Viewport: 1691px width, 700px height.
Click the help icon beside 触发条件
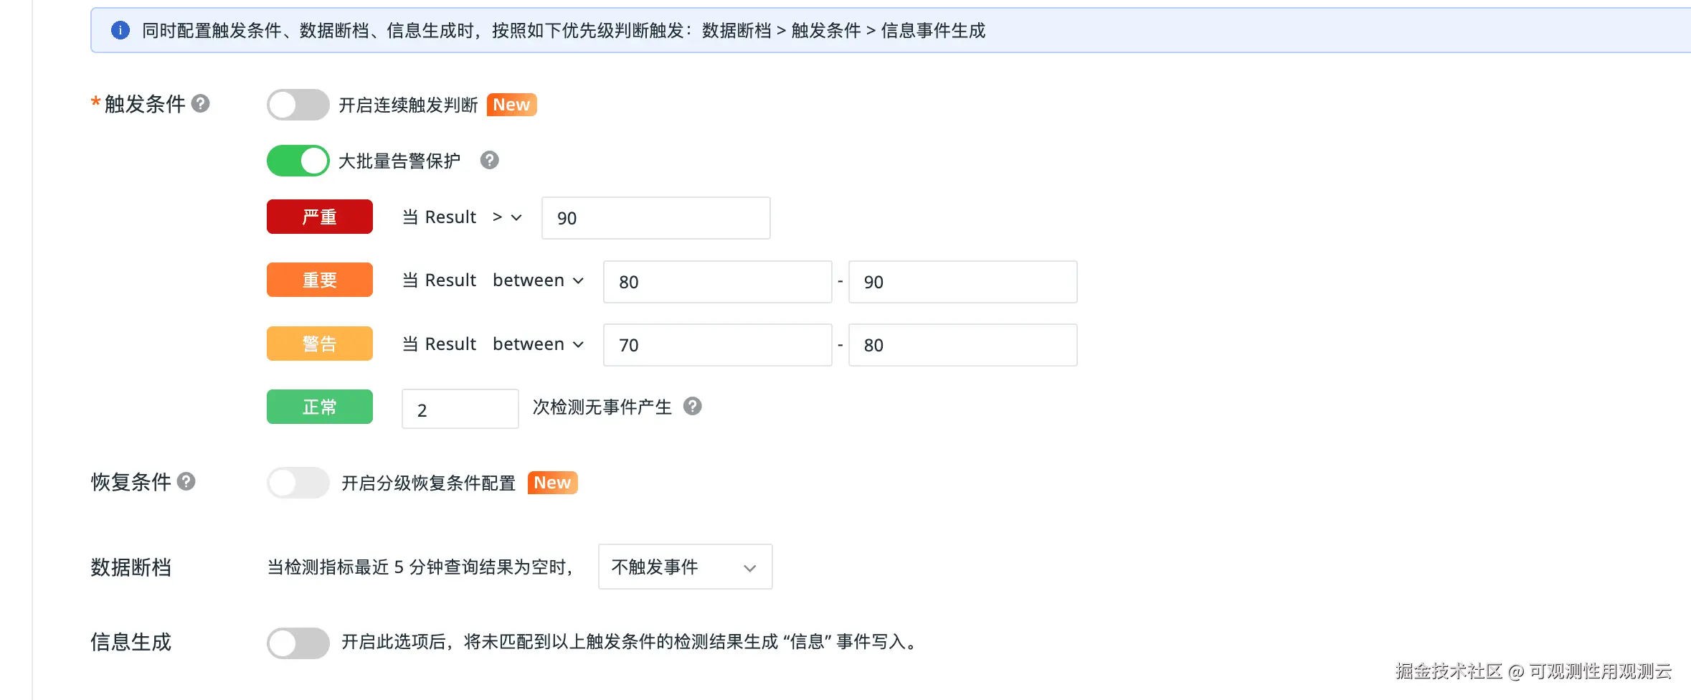pyautogui.click(x=201, y=104)
